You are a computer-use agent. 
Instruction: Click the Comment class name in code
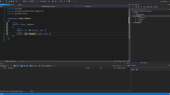pos(30,25)
